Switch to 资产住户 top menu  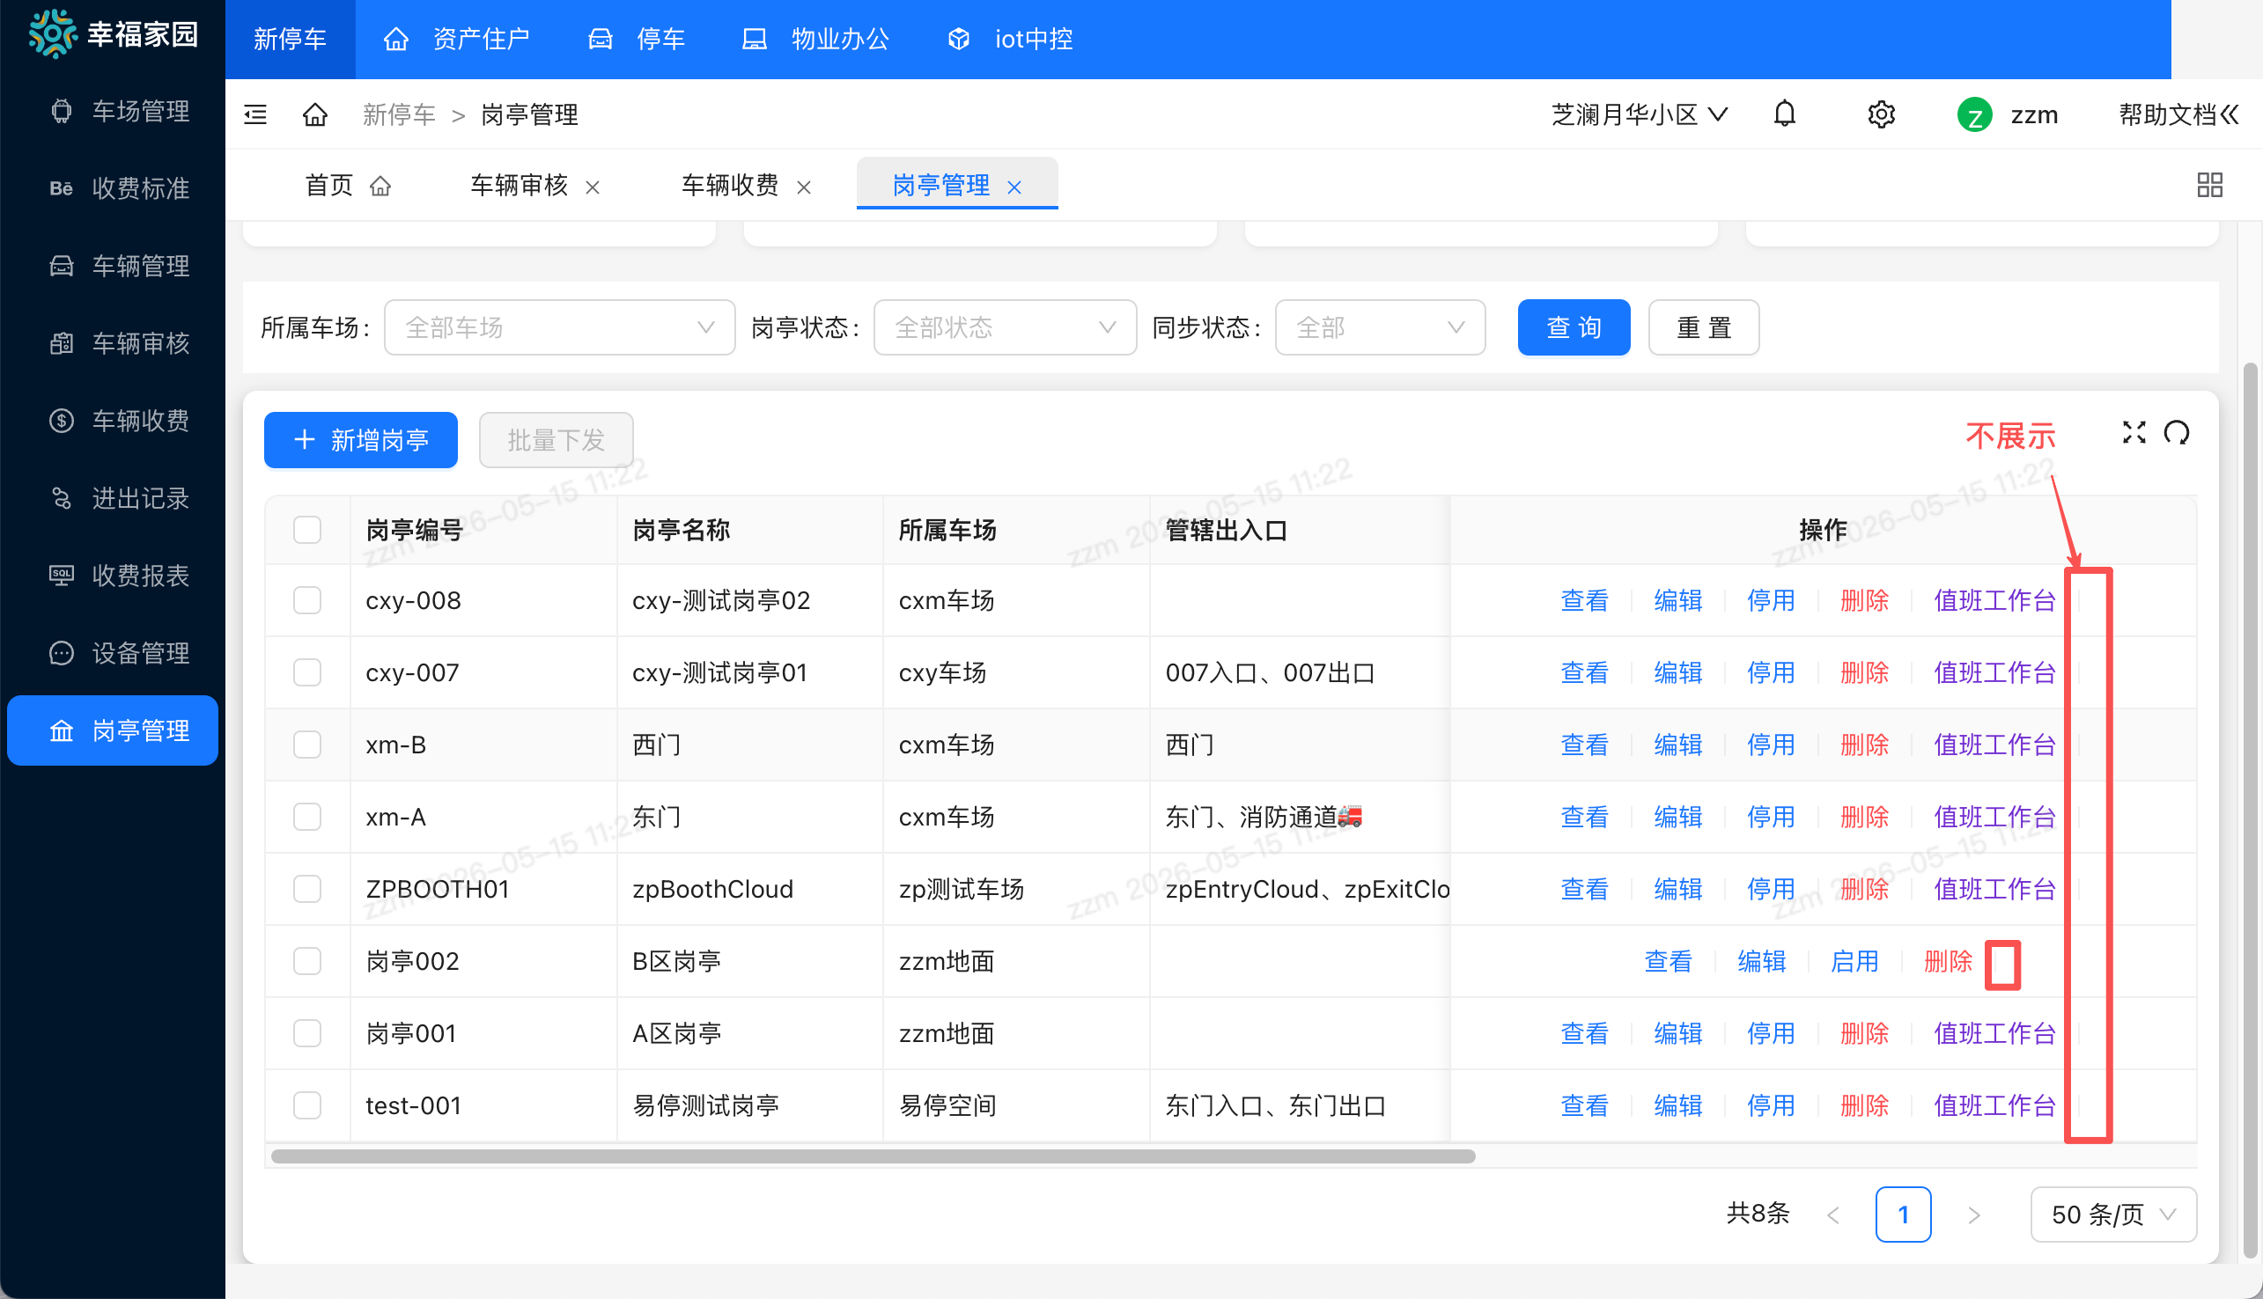coord(456,40)
